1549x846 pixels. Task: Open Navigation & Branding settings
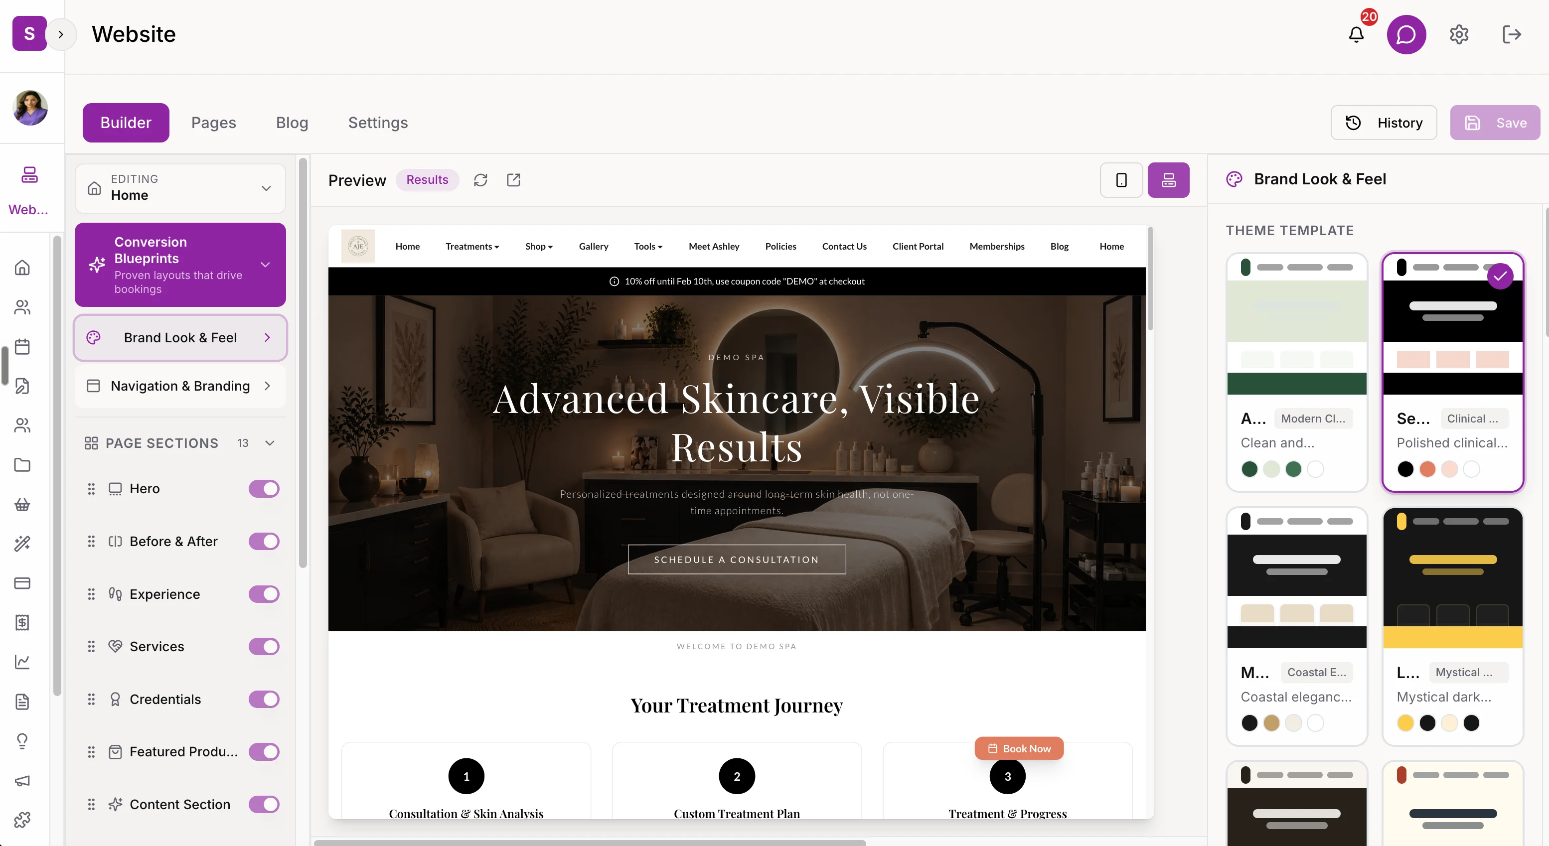pyautogui.click(x=180, y=386)
